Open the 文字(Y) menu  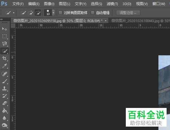point(81,4)
